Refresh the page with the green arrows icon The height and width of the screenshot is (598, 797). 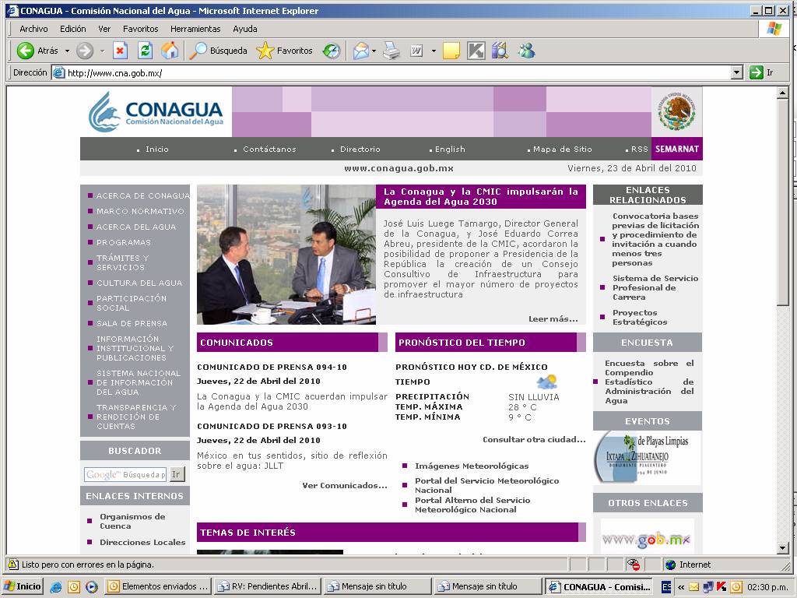[145, 51]
